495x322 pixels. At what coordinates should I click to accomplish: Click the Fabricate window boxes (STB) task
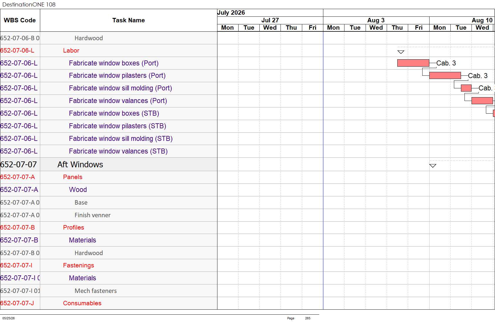114,113
